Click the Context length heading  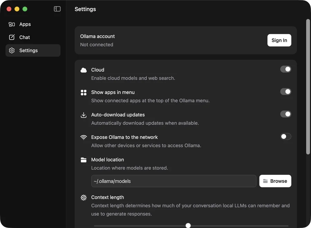point(107,197)
